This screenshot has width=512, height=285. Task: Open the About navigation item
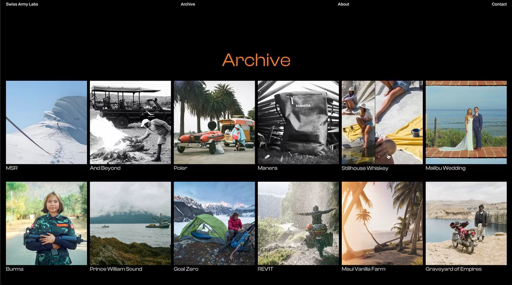point(343,4)
